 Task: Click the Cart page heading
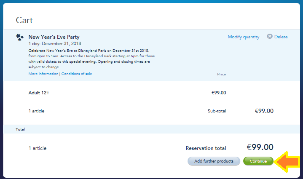click(x=24, y=20)
